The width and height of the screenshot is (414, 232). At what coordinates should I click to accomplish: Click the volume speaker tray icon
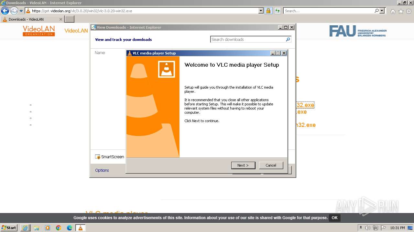368,228
